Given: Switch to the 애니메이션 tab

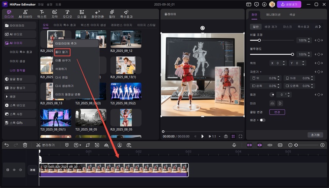Looking at the screenshot, I should click(x=274, y=15).
